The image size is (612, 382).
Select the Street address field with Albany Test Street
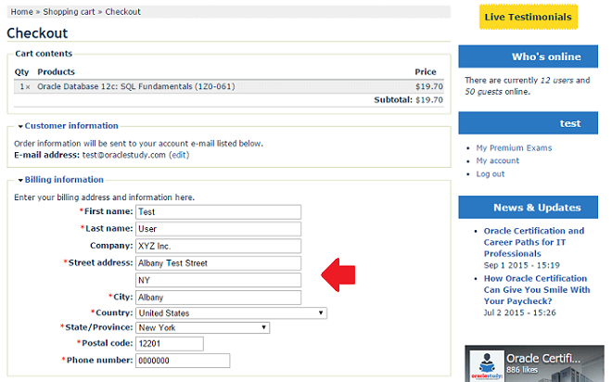[218, 263]
